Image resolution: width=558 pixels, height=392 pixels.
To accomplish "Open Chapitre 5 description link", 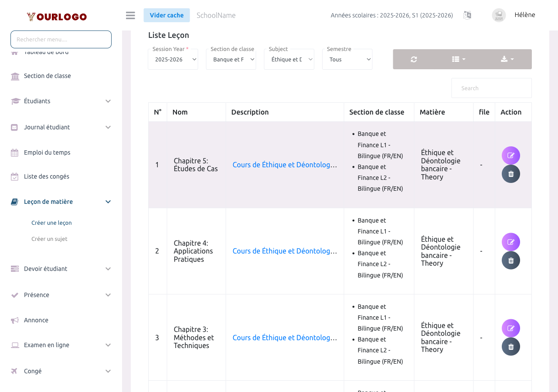I will [285, 165].
